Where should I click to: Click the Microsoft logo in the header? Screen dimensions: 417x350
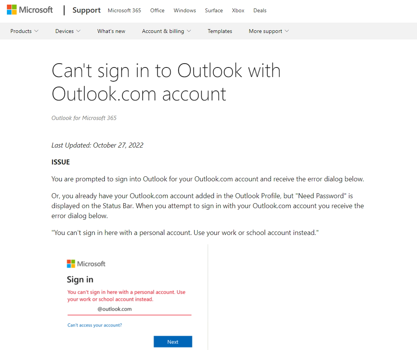30,9
